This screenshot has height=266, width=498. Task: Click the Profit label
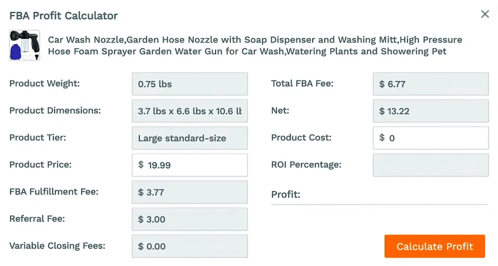[x=285, y=195]
